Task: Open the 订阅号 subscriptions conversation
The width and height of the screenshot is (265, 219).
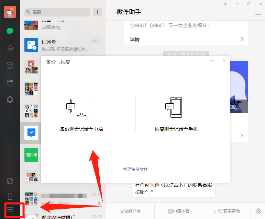Action: [63, 45]
